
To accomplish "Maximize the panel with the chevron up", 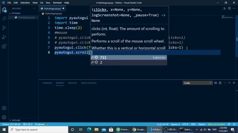I will [229, 83].
